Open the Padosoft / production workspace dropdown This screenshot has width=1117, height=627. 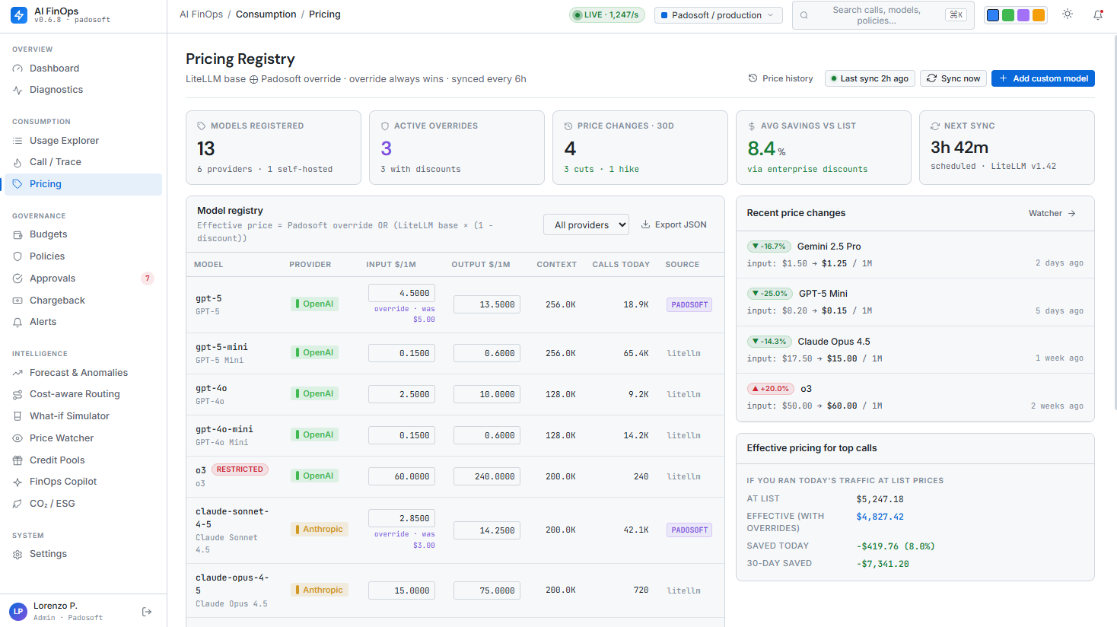click(718, 15)
